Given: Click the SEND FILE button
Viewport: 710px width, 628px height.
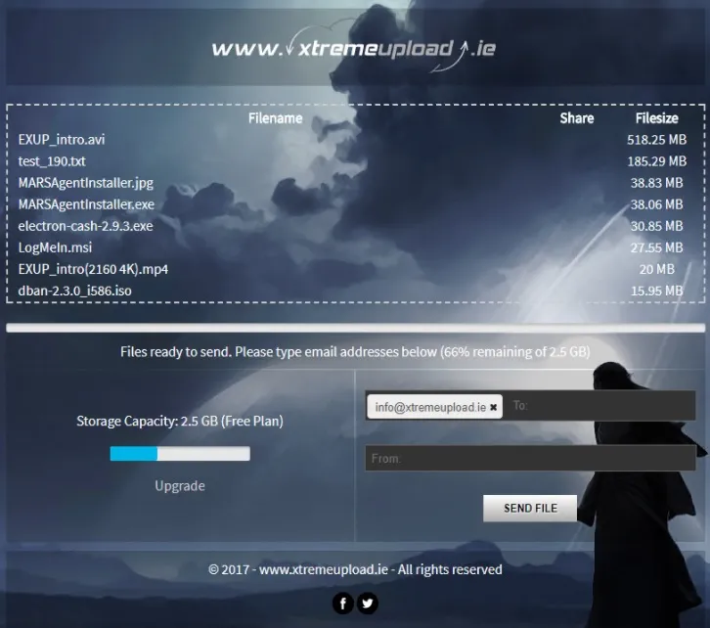Looking at the screenshot, I should (x=530, y=508).
